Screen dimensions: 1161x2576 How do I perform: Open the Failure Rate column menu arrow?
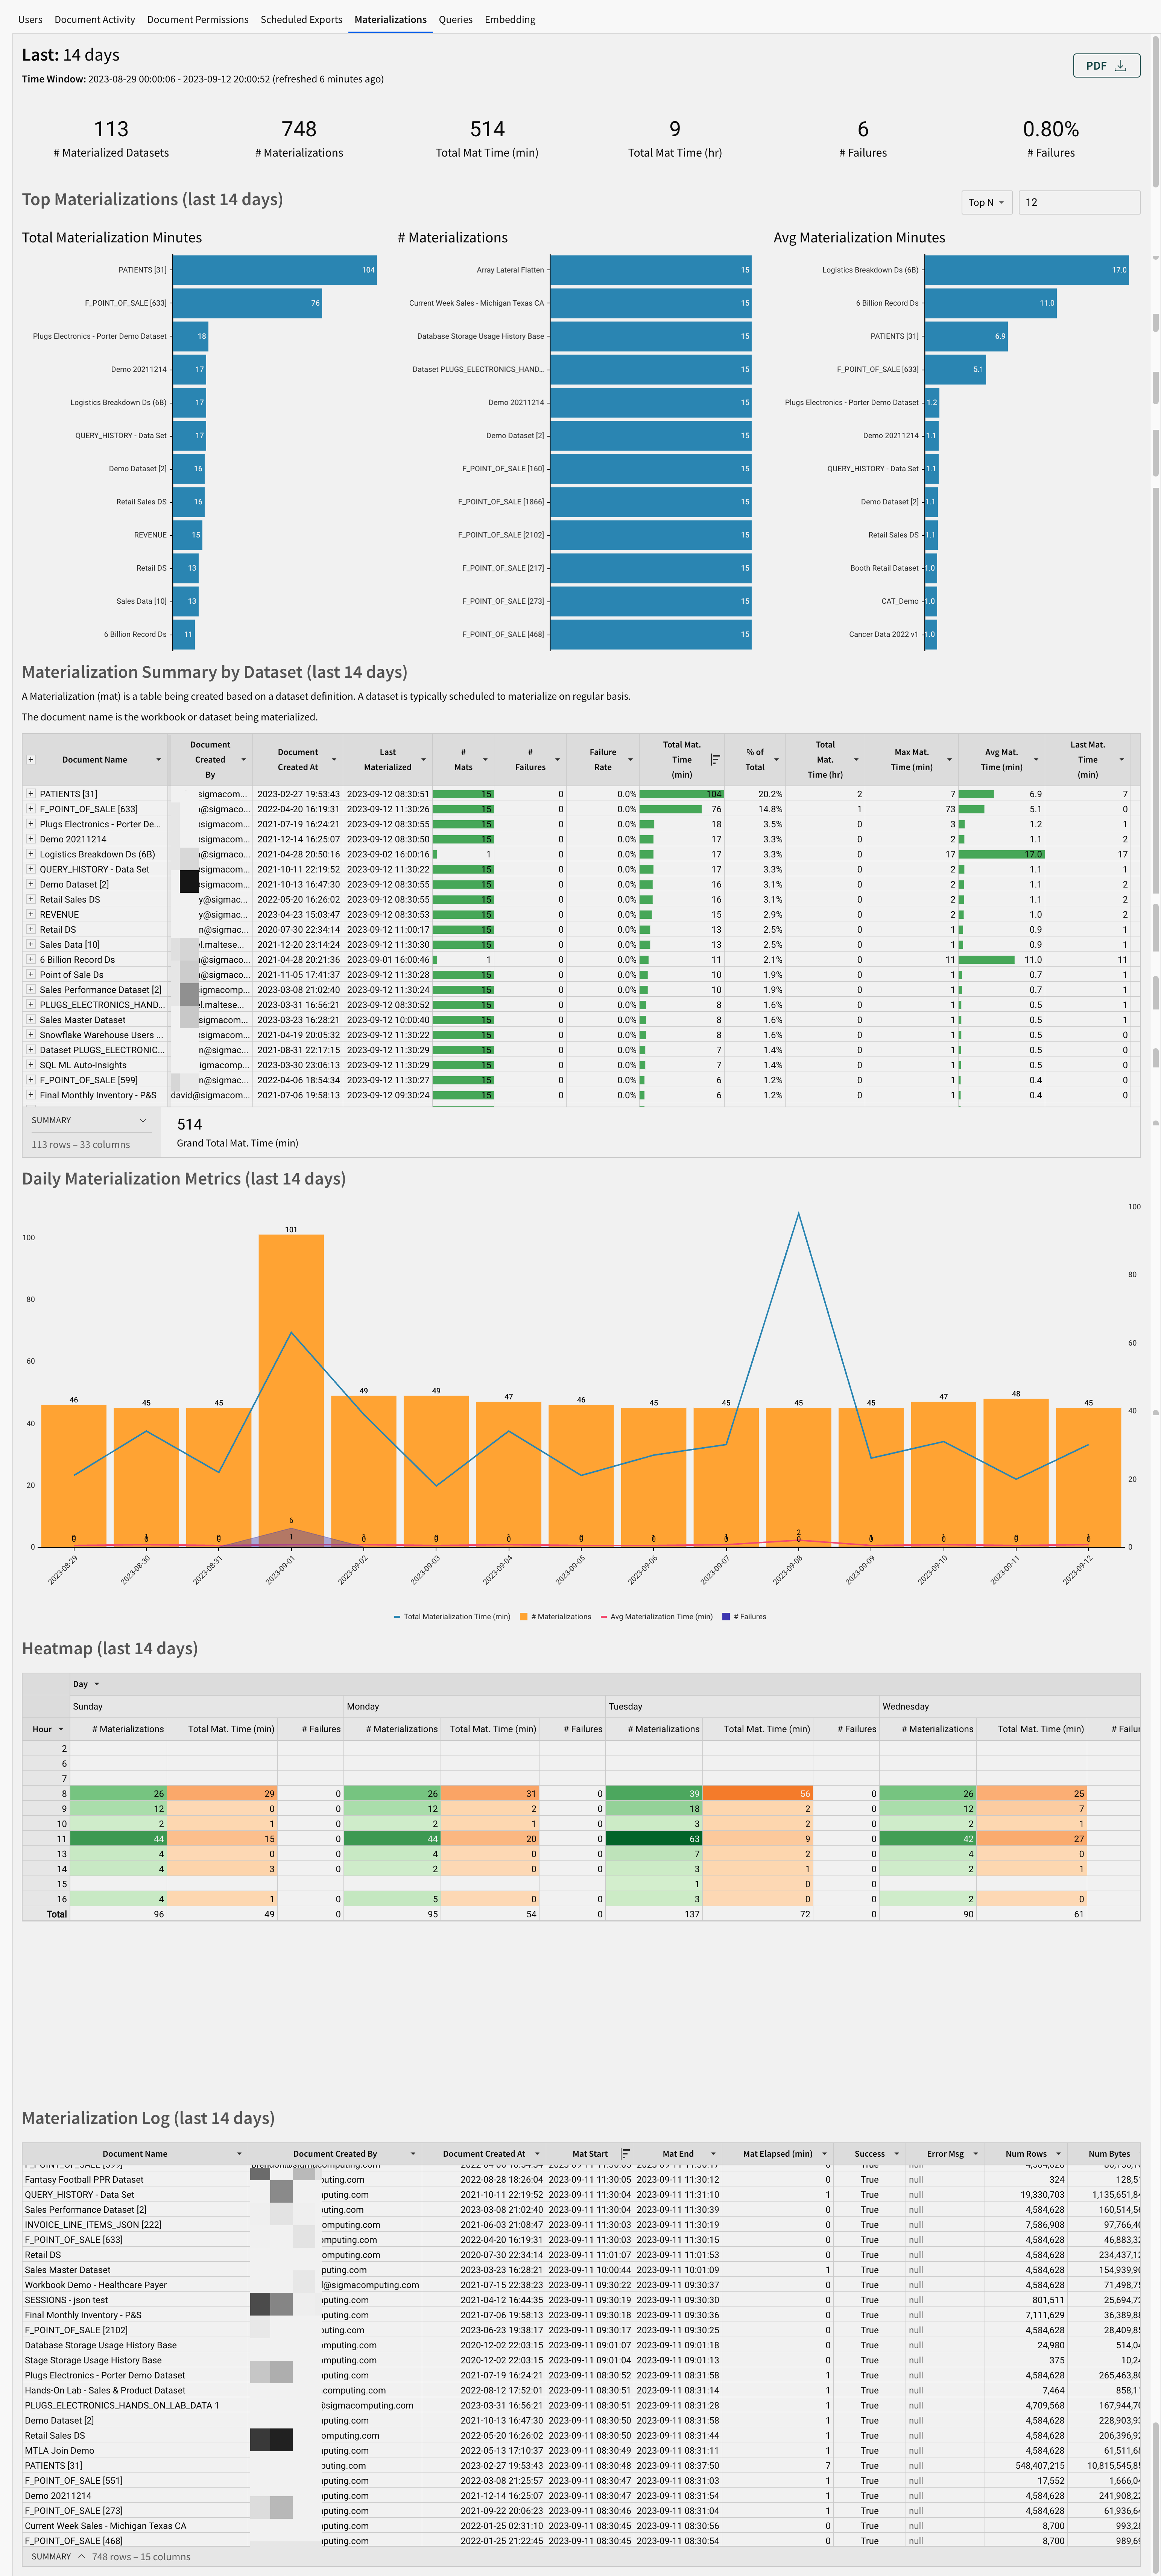click(x=631, y=760)
